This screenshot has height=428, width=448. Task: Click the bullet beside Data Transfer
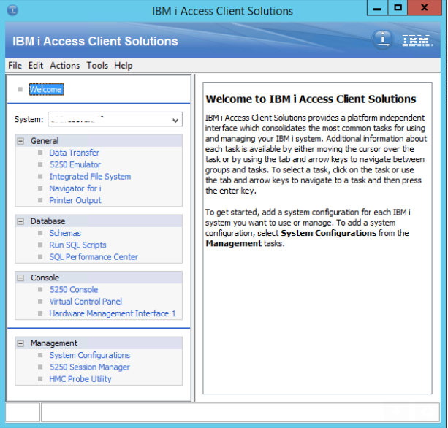pyautogui.click(x=40, y=153)
